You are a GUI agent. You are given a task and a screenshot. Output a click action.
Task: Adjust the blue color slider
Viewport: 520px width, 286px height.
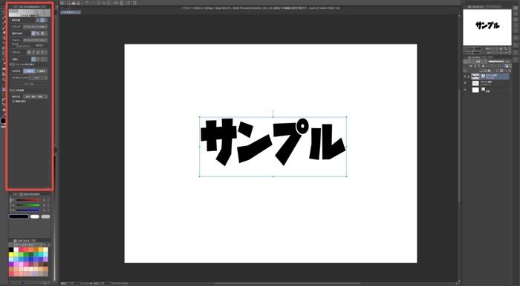pos(28,210)
